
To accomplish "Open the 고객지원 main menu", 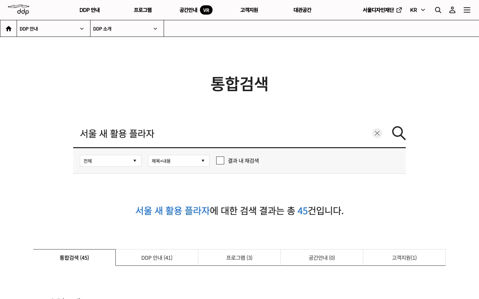I will pos(249,10).
